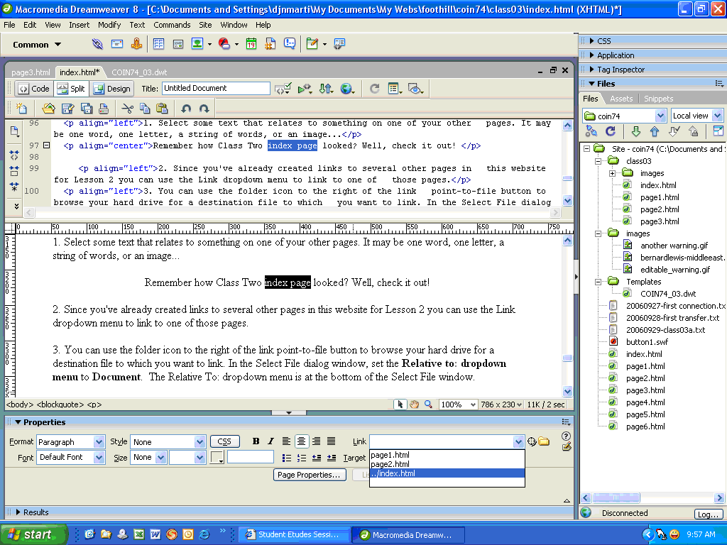
Task: Open the Insert menu
Action: coord(80,25)
